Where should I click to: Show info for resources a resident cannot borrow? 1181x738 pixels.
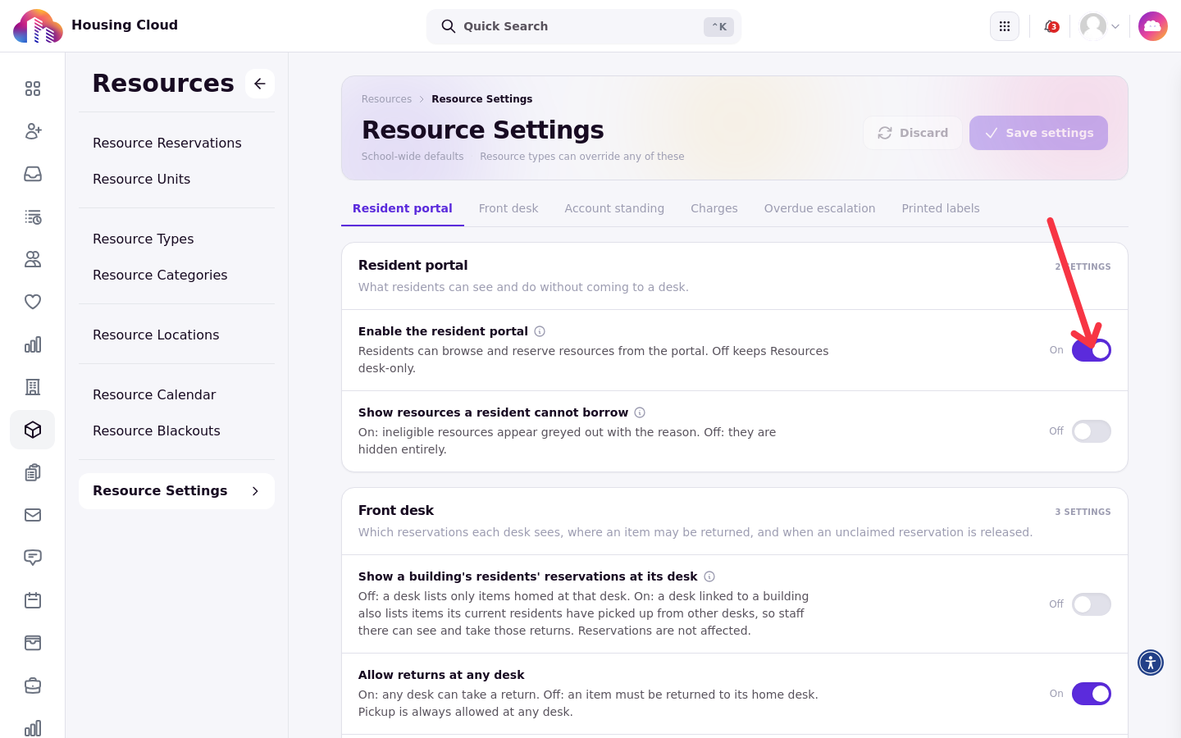point(640,412)
